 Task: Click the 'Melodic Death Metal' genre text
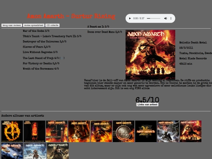coord(193,42)
